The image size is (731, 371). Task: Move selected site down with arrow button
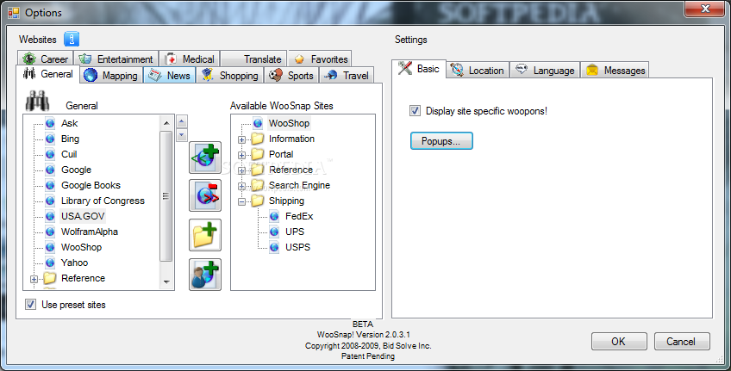182,135
